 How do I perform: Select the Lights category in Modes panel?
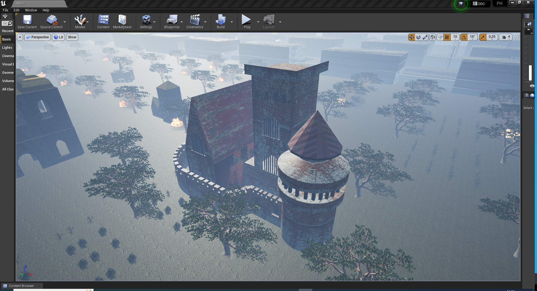pos(7,48)
